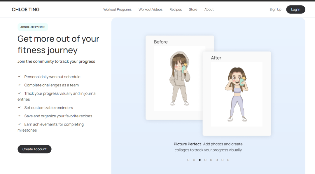
Task: Open the Workout Programs menu
Action: (117, 9)
